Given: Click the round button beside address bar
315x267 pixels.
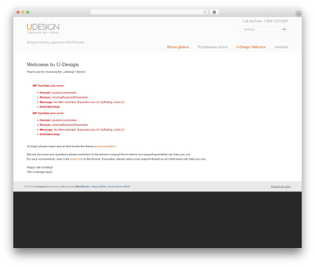Looking at the screenshot, I should point(214,12).
